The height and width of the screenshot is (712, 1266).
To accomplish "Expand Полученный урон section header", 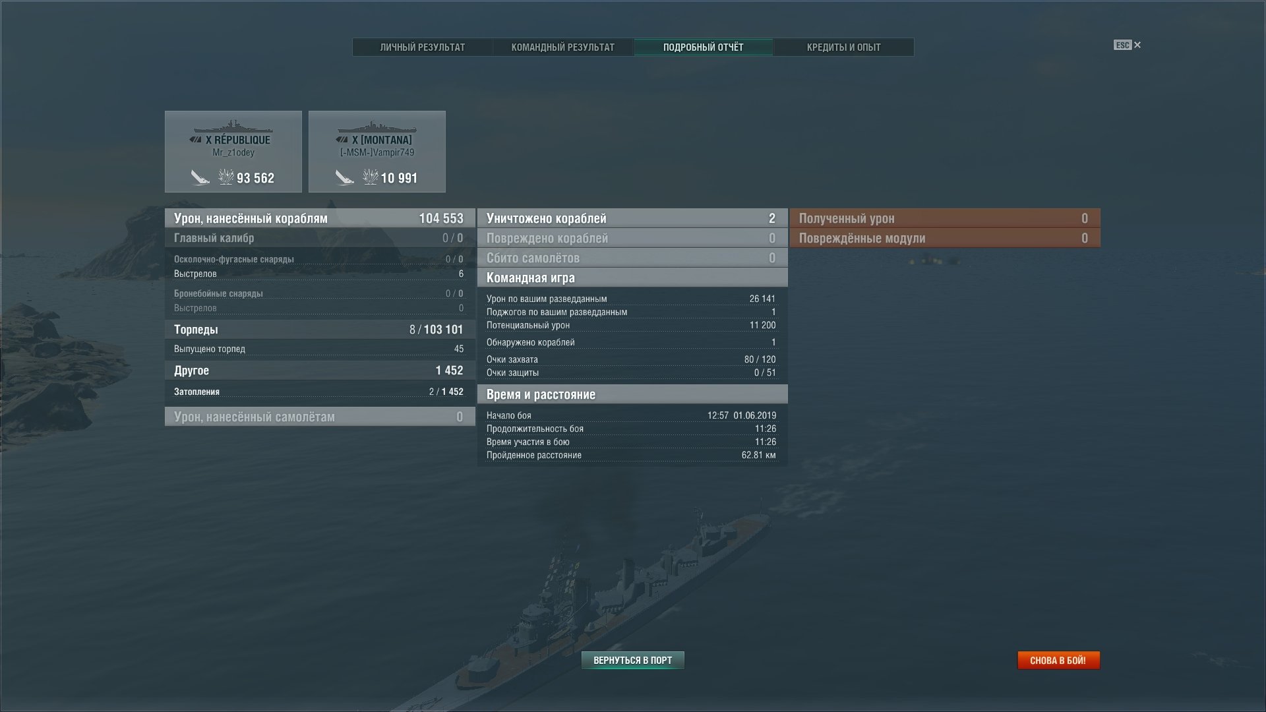I will 945,218.
